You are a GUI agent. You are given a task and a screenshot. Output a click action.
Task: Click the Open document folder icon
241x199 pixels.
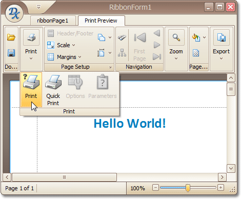[11, 37]
